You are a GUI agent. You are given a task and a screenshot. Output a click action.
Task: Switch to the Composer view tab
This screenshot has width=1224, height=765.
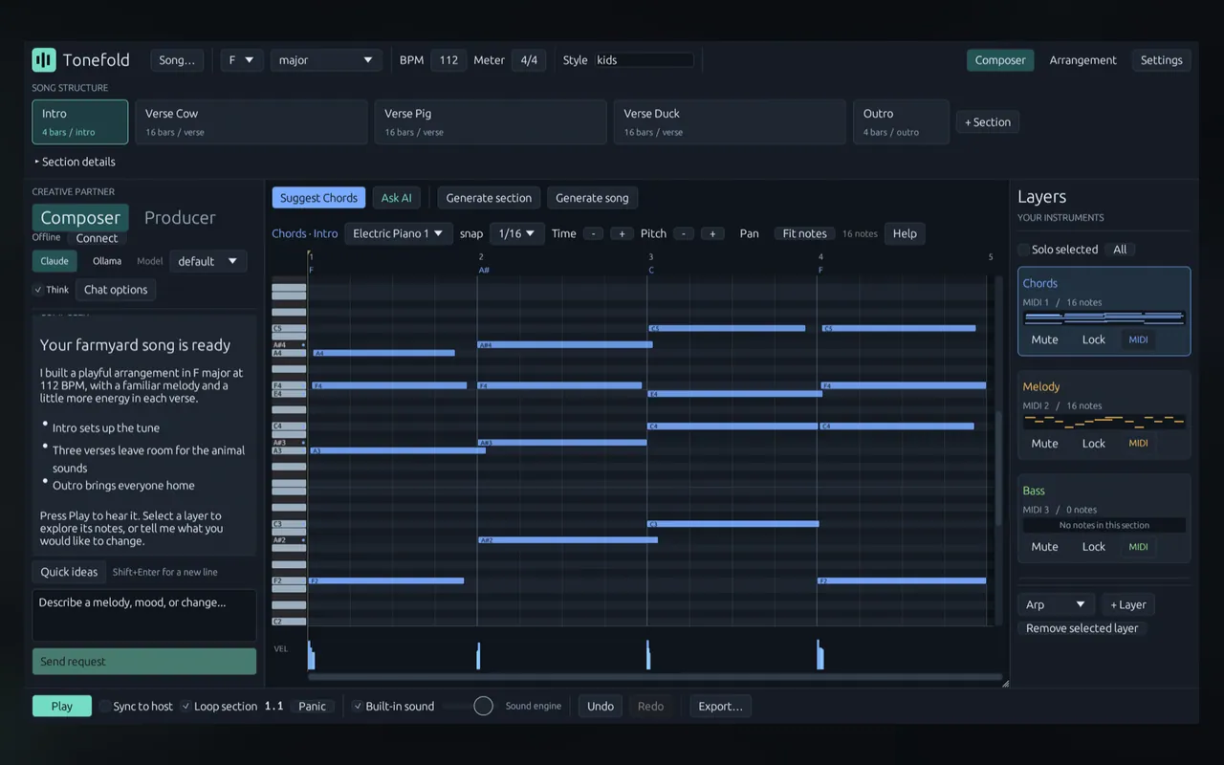click(x=1000, y=60)
